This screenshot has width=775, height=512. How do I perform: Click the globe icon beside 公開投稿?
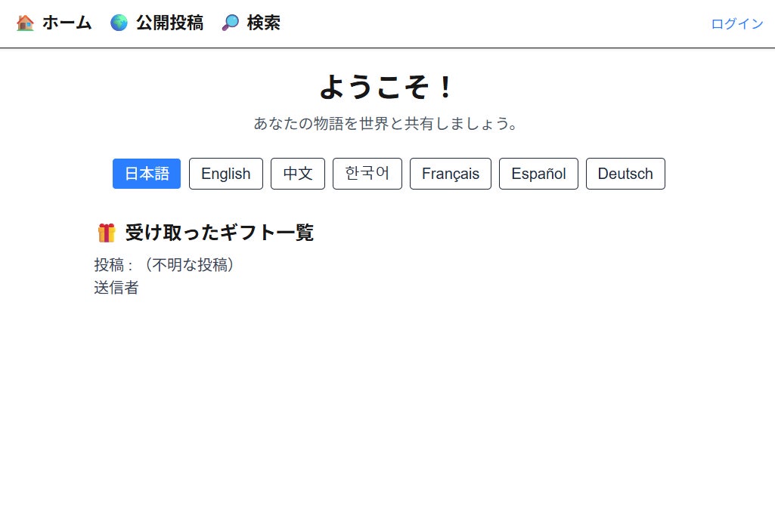click(119, 23)
